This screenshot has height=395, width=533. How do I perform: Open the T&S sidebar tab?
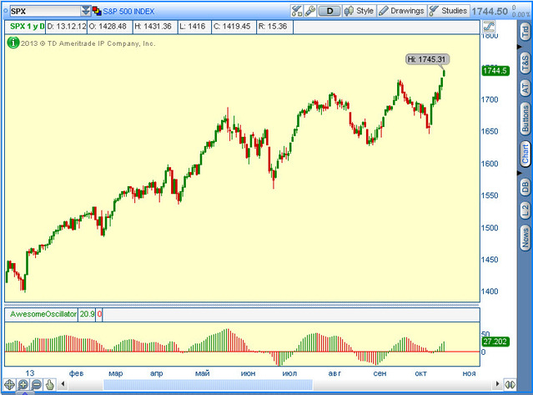(525, 63)
